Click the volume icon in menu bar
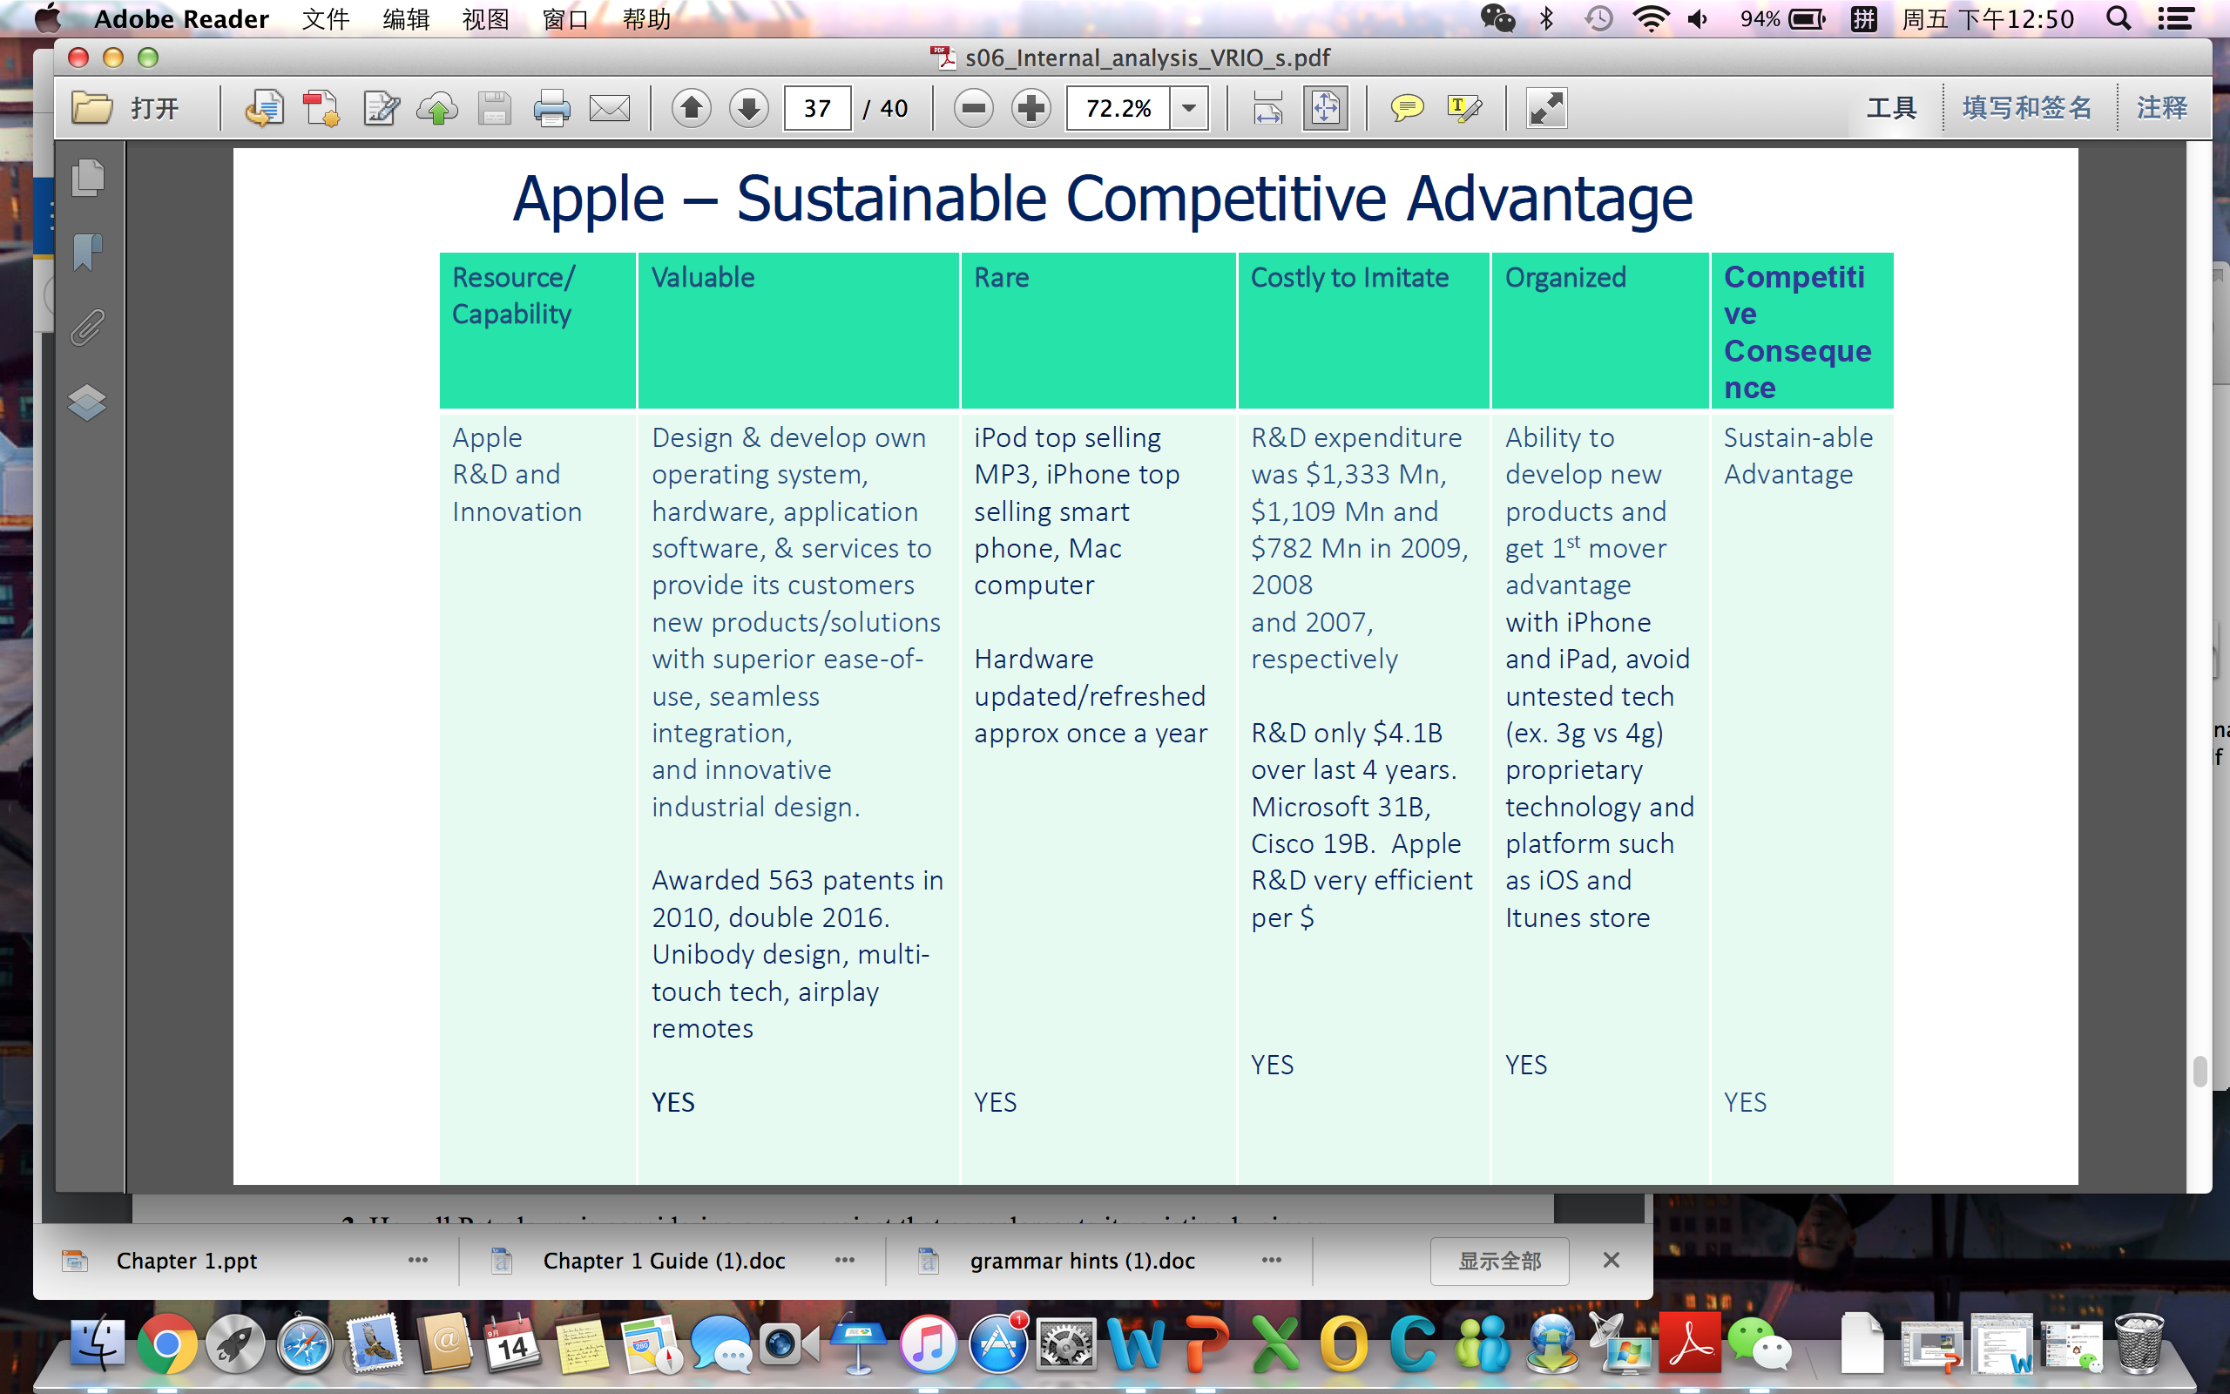The image size is (2230, 1394). tap(1699, 18)
